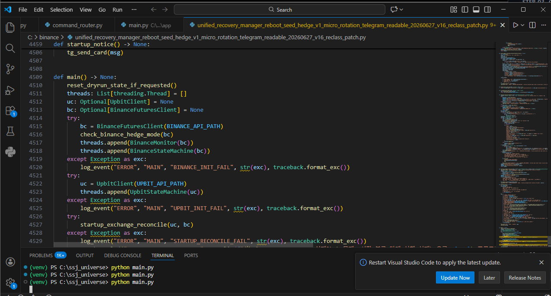Open the Explorer view in activity bar
551x296 pixels.
click(10, 28)
